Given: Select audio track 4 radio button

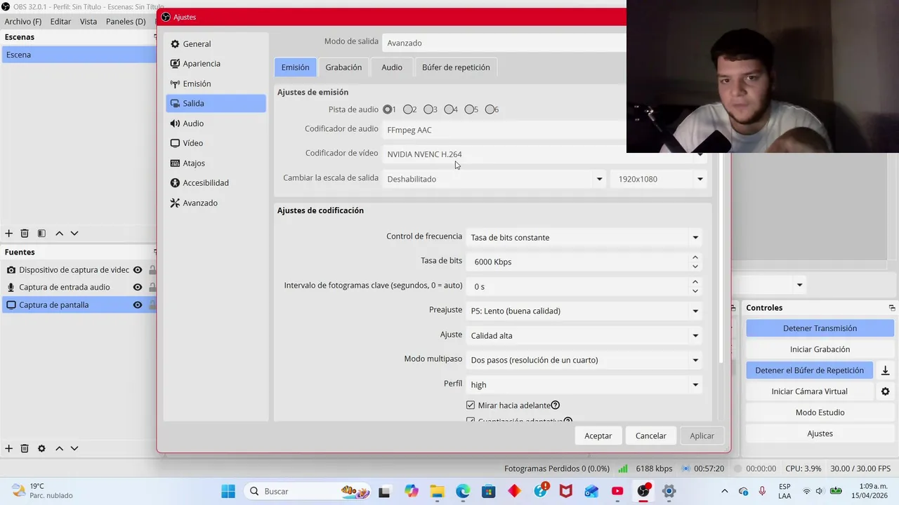Looking at the screenshot, I should [x=448, y=109].
